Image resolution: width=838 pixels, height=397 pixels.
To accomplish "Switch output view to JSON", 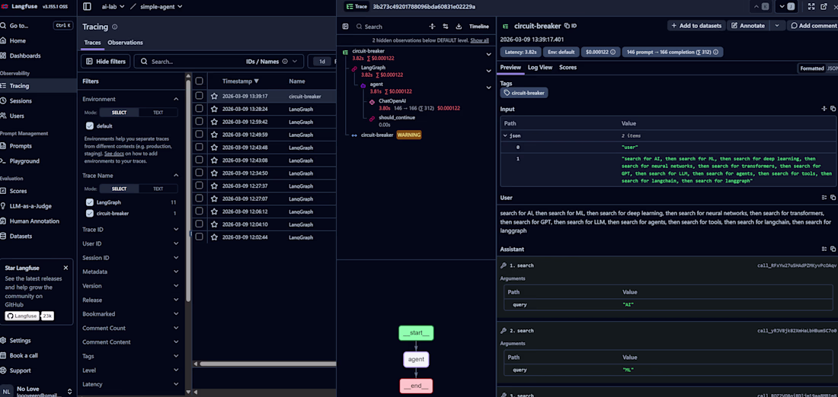I will (x=832, y=68).
